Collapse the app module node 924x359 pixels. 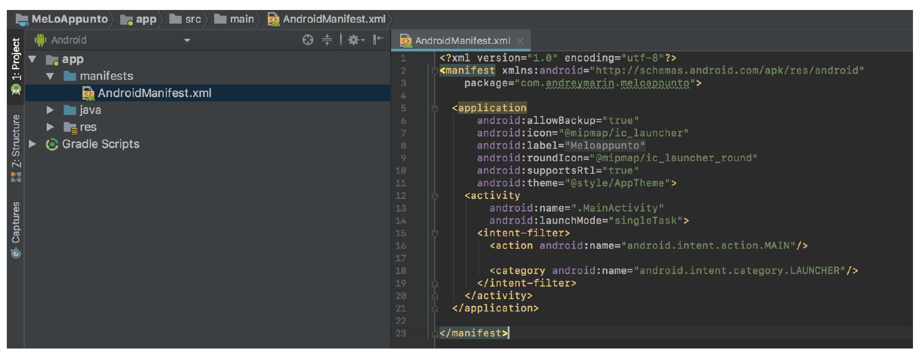click(x=33, y=59)
